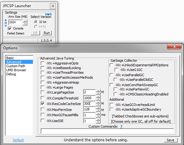This screenshot has height=145, width=184.
Task: Focus the CompileThreshold value field
Action: tap(90, 98)
